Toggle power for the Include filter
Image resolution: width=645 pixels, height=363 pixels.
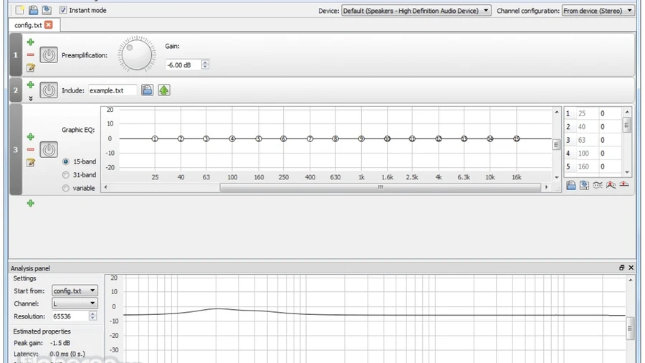[x=49, y=90]
